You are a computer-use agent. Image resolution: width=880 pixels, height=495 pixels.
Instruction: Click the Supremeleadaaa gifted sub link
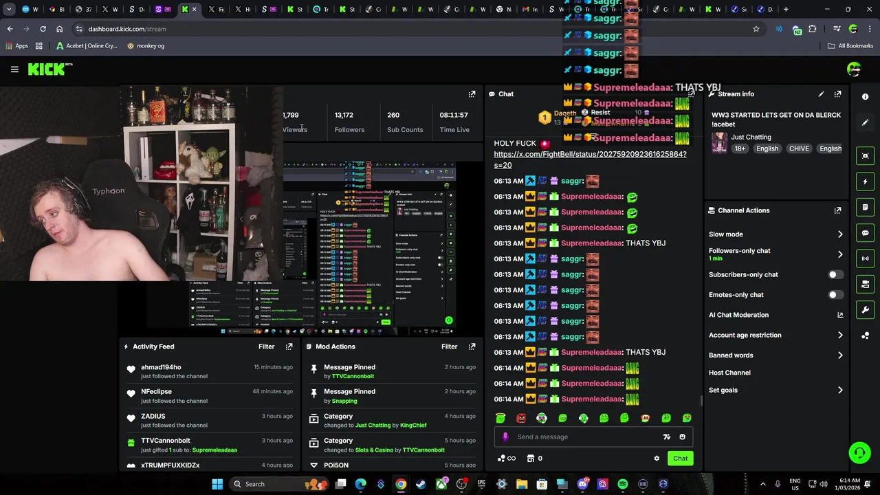[214, 450]
